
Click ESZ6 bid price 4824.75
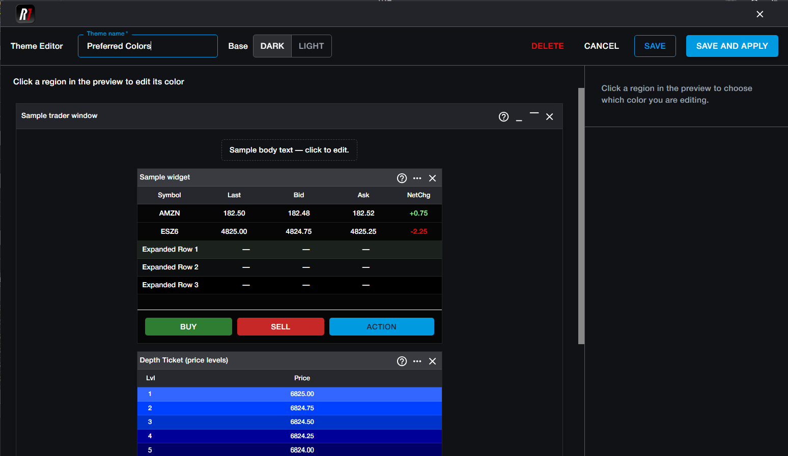tap(299, 232)
